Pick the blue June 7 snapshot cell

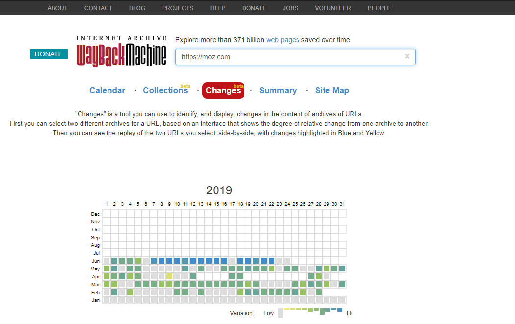(x=154, y=261)
